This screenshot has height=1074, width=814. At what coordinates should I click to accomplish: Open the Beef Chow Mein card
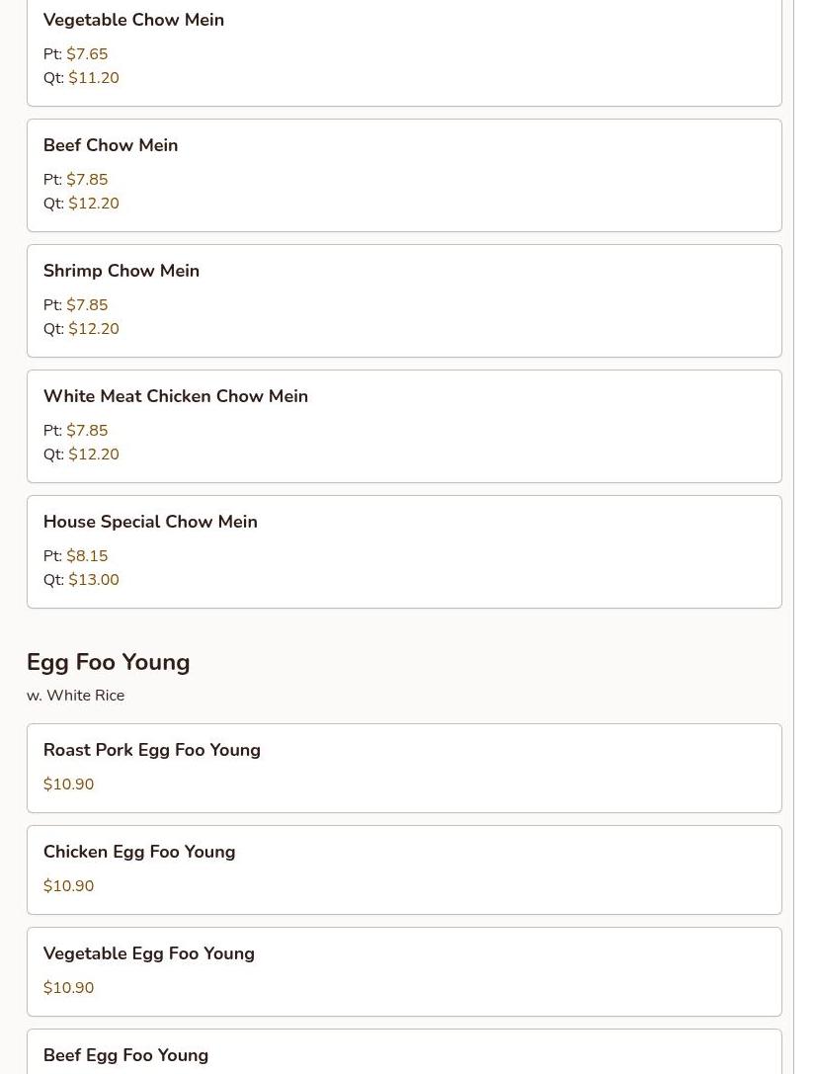coord(404,175)
